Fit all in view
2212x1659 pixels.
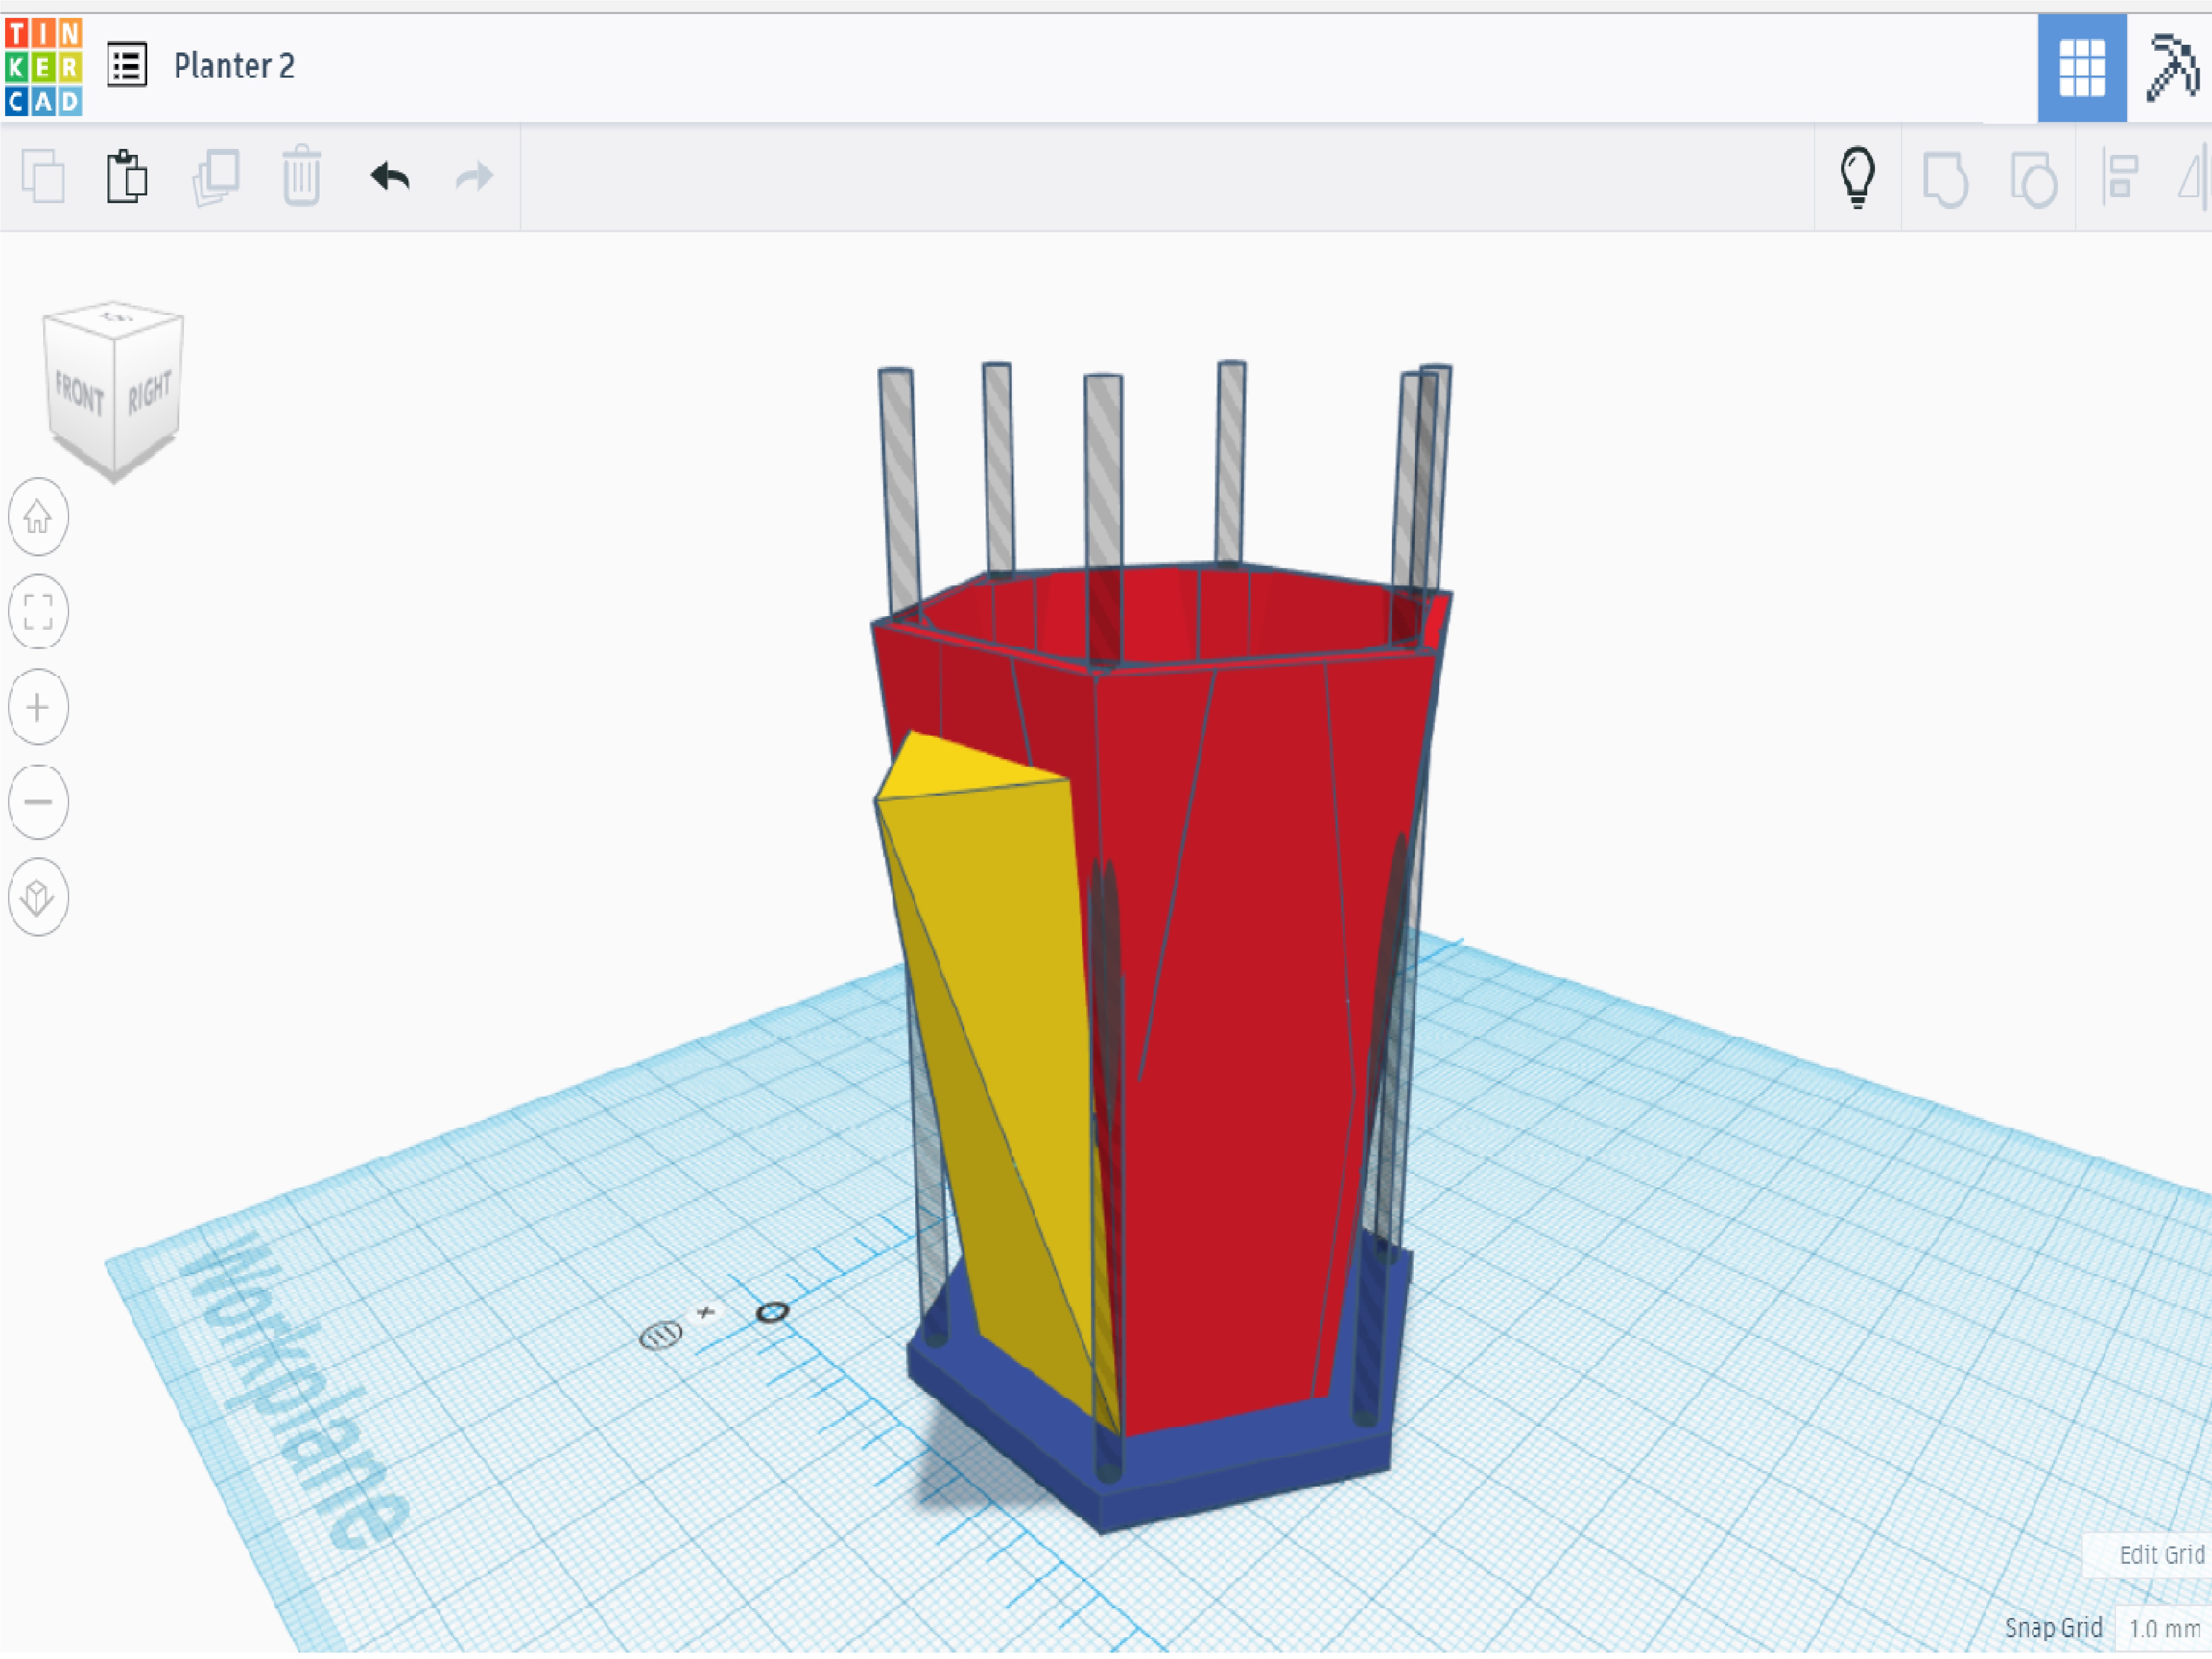[x=38, y=612]
